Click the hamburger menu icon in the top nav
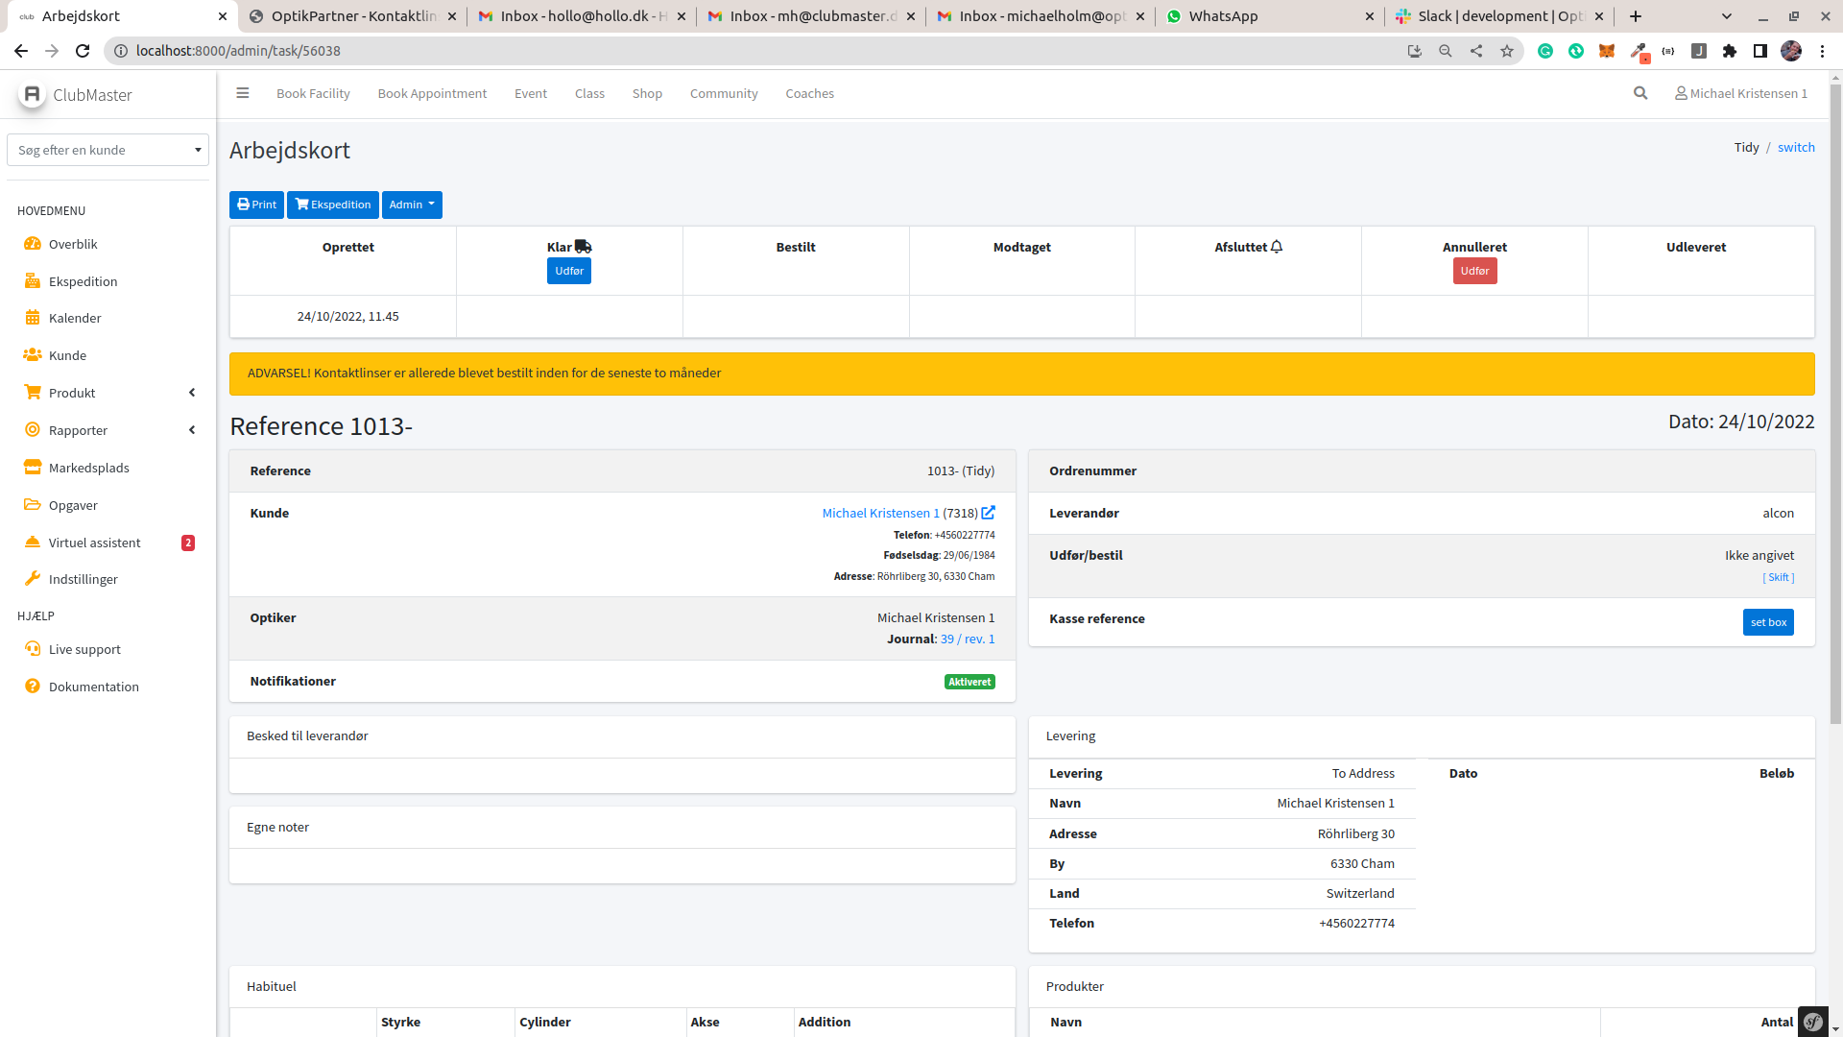 point(243,93)
